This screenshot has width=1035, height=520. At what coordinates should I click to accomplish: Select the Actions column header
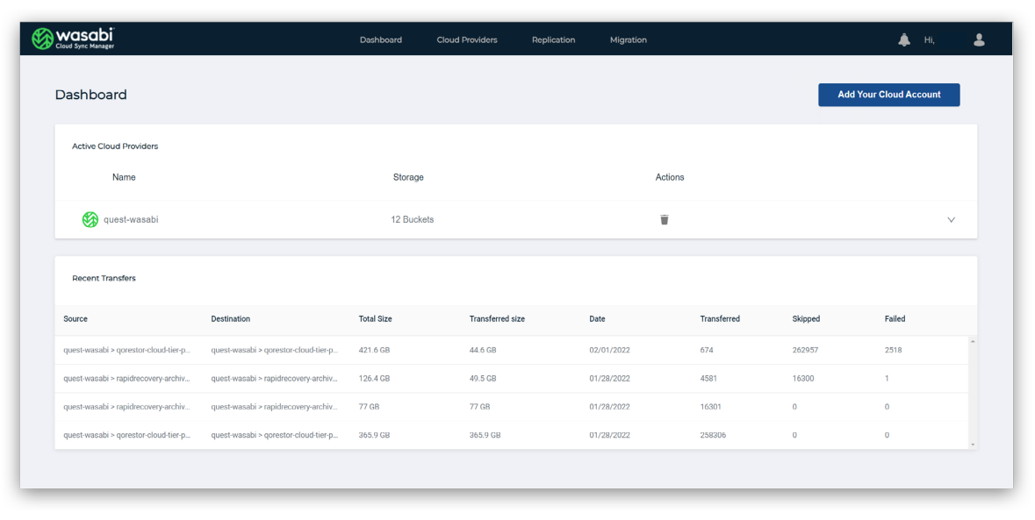tap(670, 177)
